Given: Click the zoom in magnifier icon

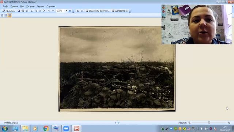Looking at the screenshot, I should point(229,123).
